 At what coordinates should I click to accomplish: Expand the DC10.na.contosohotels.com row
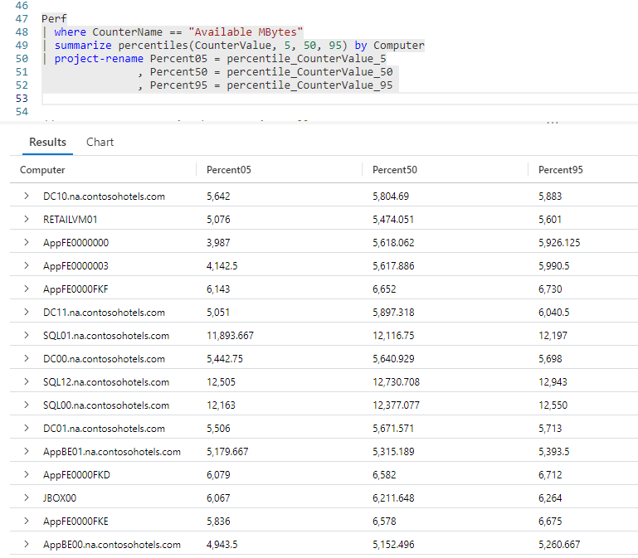pos(27,197)
